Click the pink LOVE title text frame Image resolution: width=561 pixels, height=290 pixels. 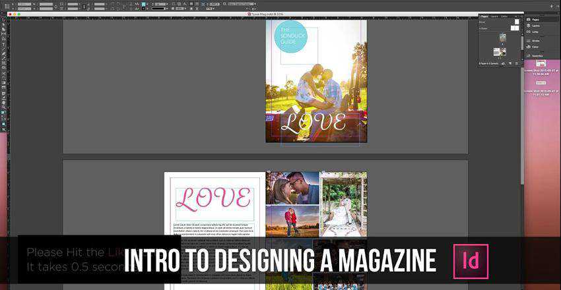tap(214, 200)
